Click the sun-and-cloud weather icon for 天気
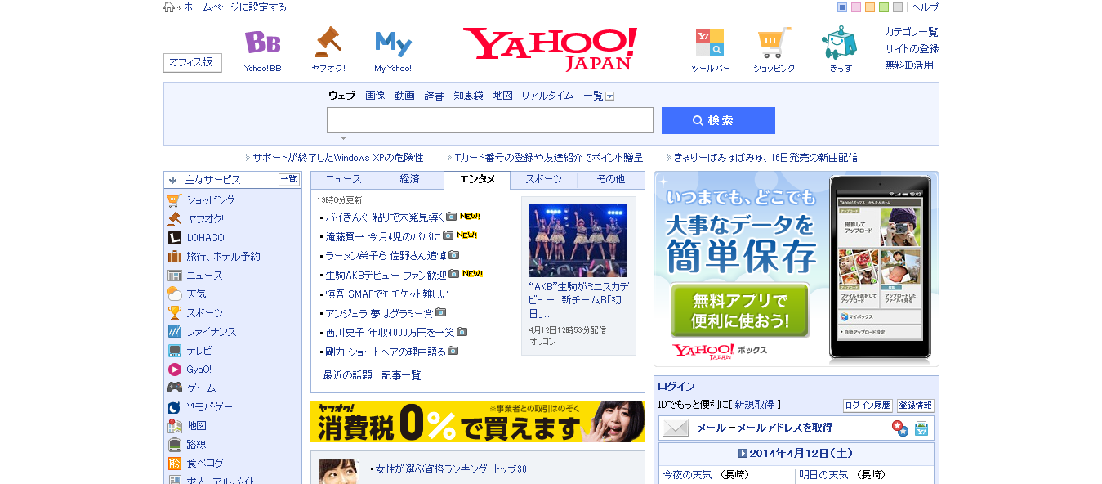This screenshot has height=484, width=1102. [x=174, y=294]
